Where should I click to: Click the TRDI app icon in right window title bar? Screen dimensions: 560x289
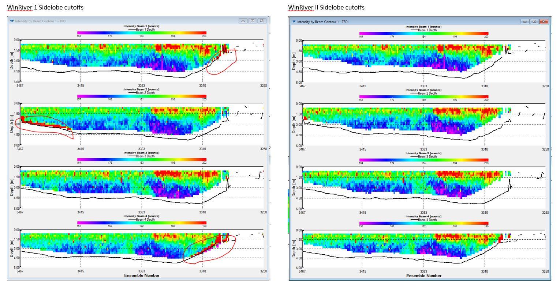294,22
